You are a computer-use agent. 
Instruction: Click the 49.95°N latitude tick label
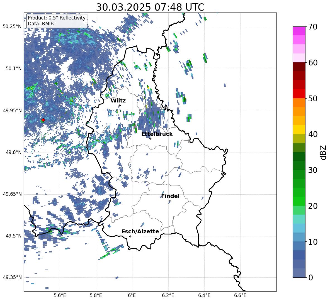(x=12, y=110)
